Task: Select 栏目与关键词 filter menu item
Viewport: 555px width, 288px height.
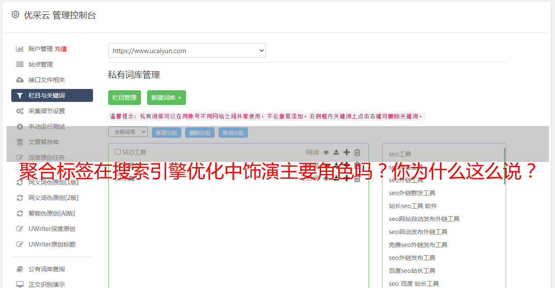Action: point(52,95)
